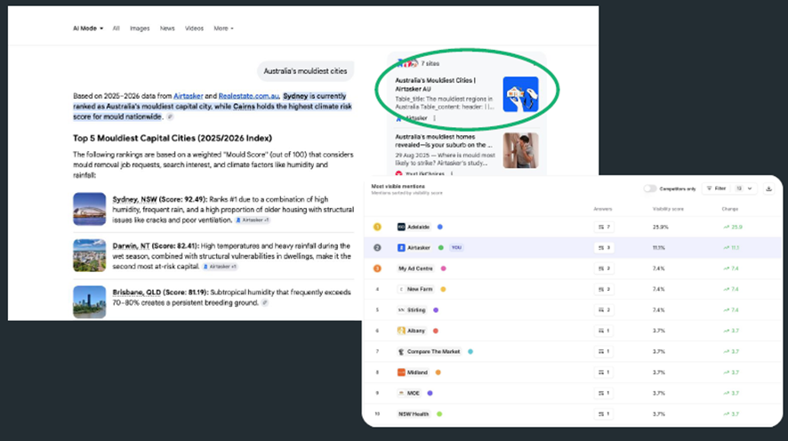This screenshot has height=441, width=788.
Task: Click the grey rank 2 medal icon
Action: pos(377,248)
